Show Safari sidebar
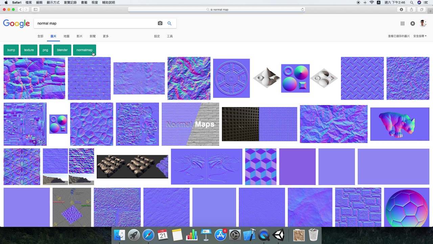Image resolution: width=433 pixels, height=244 pixels. click(36, 9)
